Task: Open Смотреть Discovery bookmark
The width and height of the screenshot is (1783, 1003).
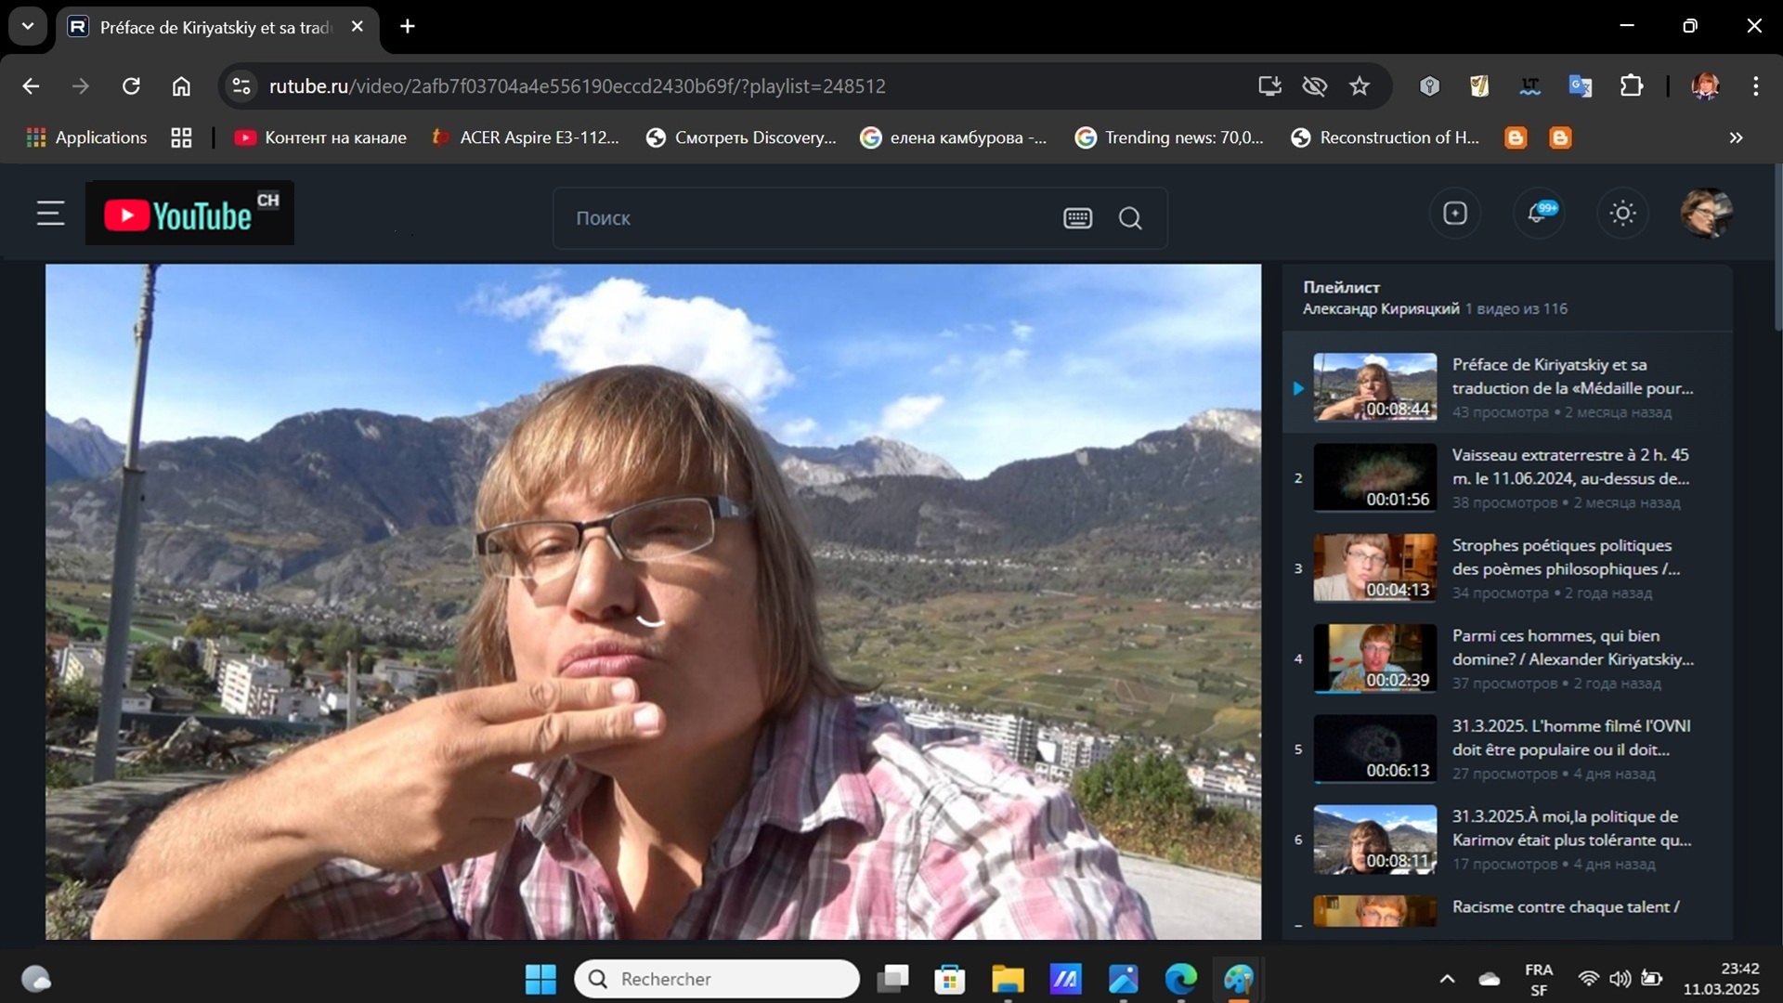Action: 741,137
